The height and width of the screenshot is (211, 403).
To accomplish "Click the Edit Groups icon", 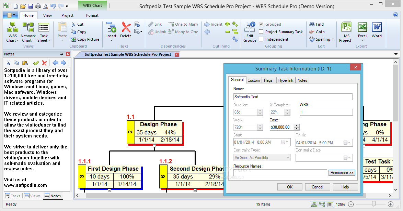I will click(250, 27).
